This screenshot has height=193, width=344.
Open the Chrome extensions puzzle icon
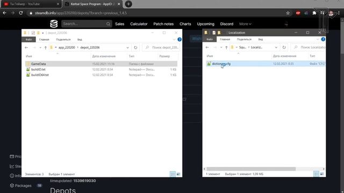coord(314,13)
